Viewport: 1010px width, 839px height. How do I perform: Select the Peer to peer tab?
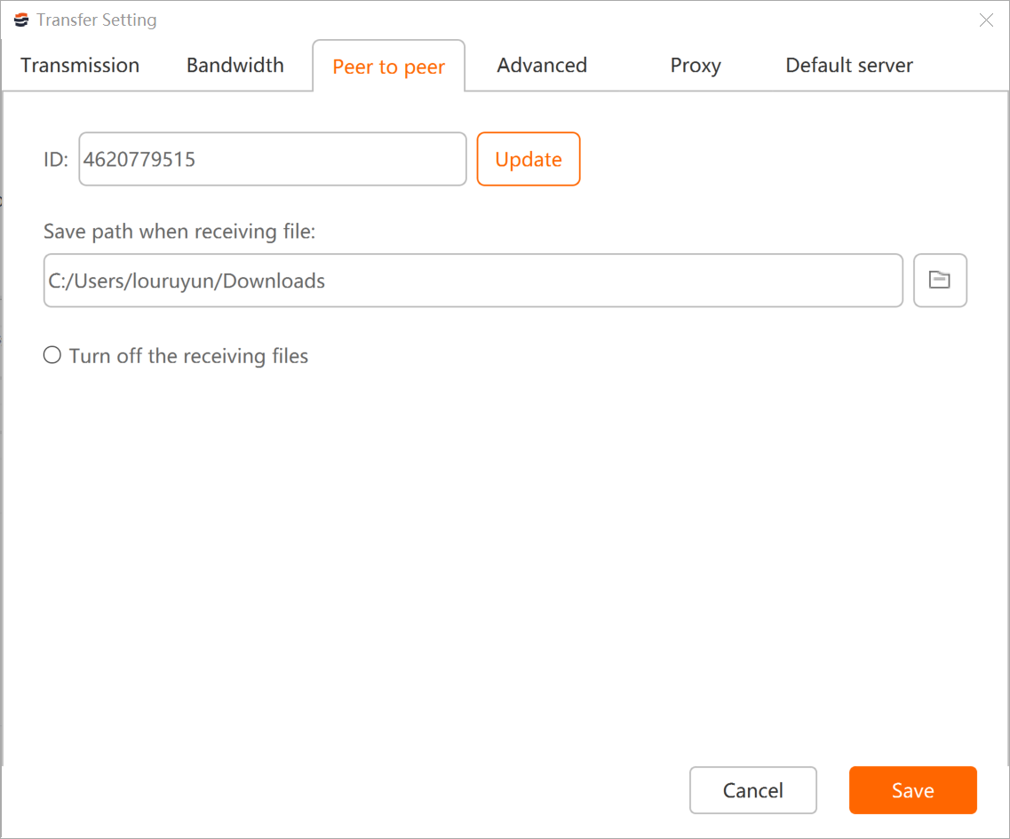click(x=388, y=67)
